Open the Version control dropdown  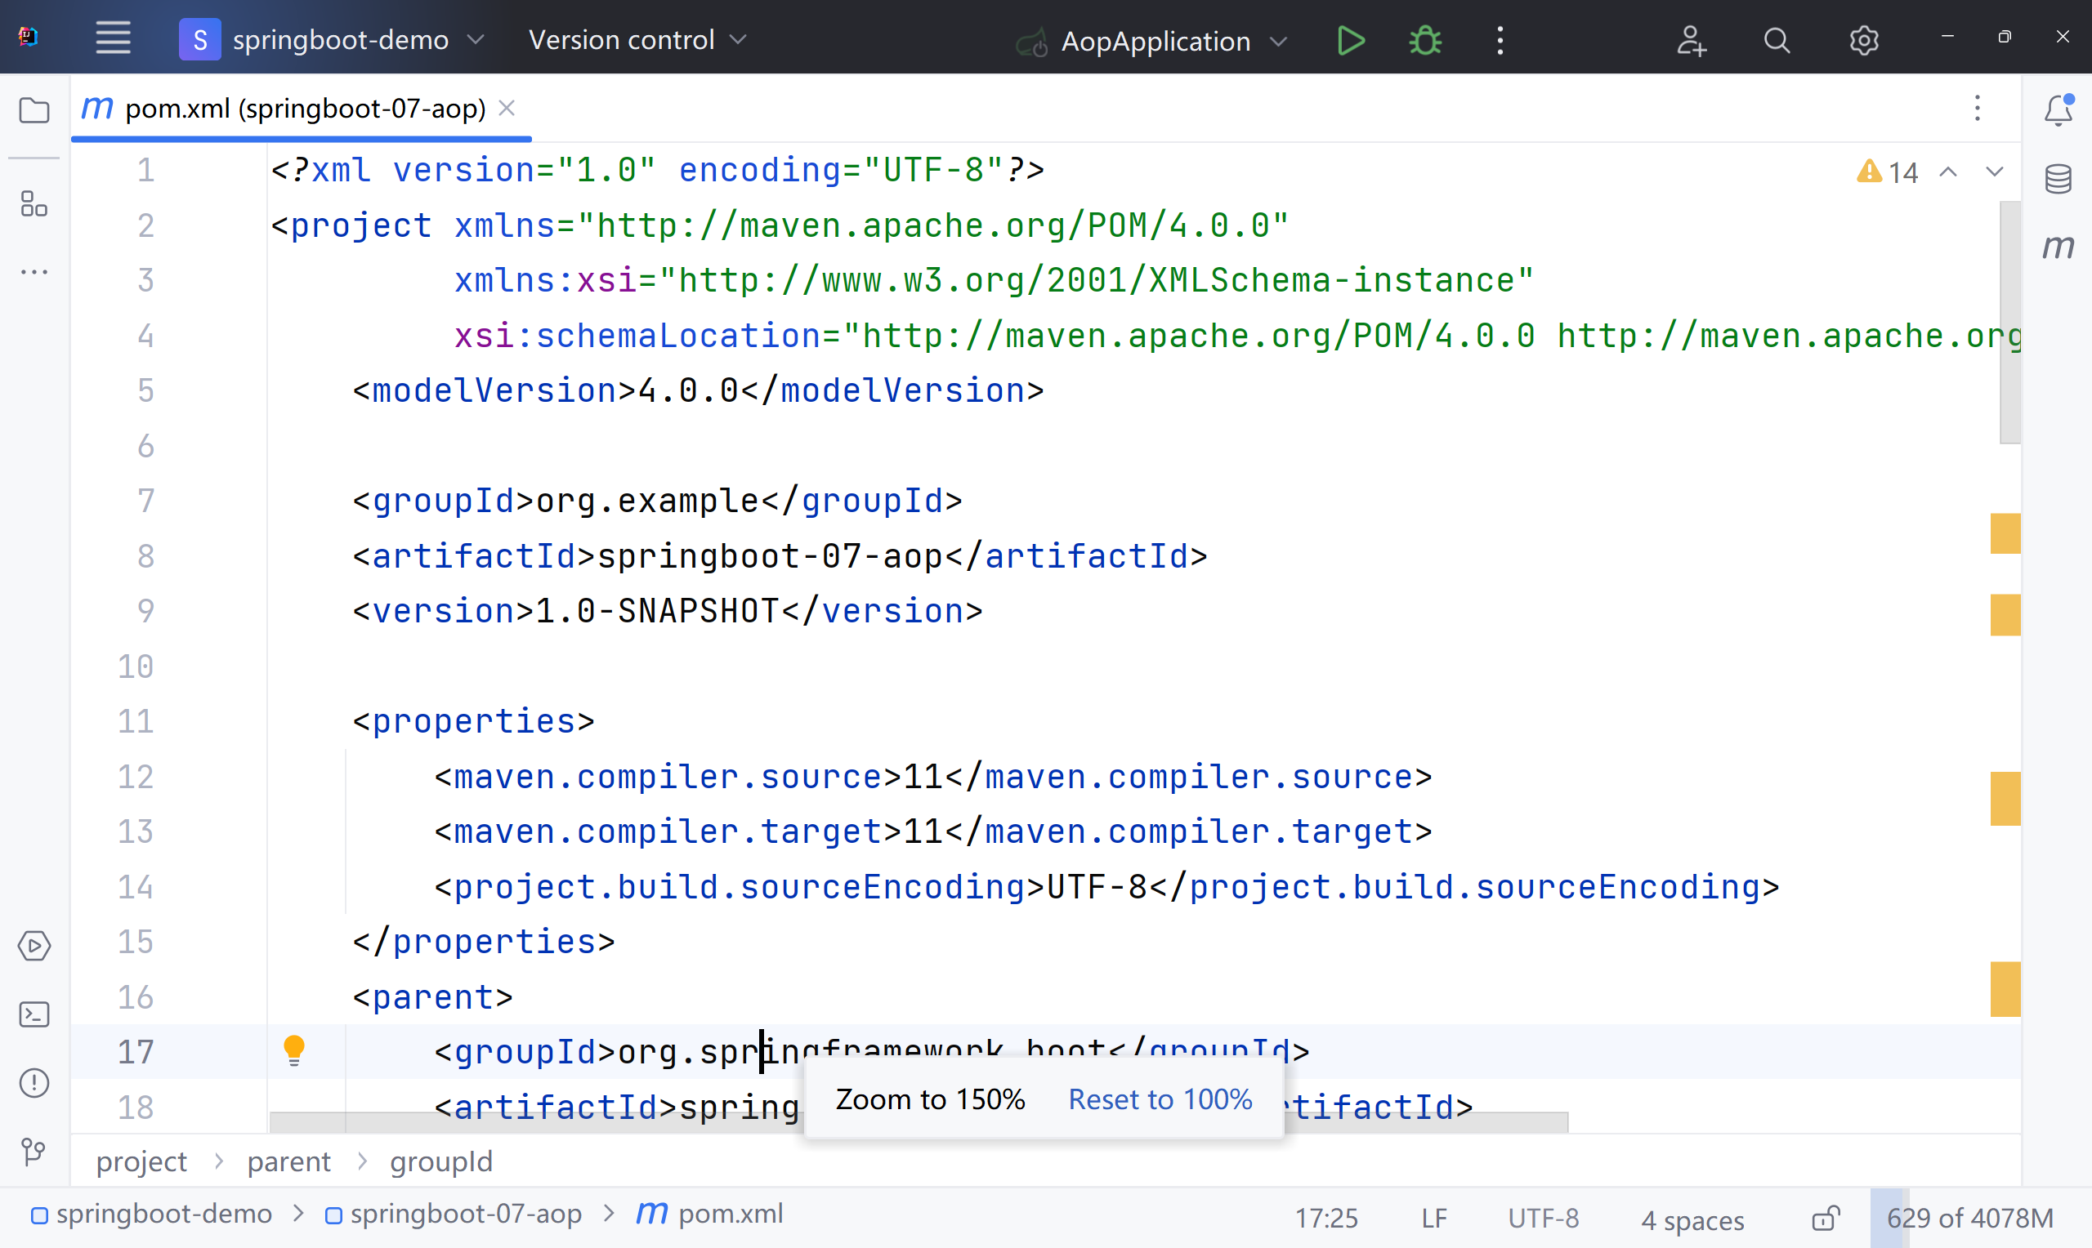637,39
